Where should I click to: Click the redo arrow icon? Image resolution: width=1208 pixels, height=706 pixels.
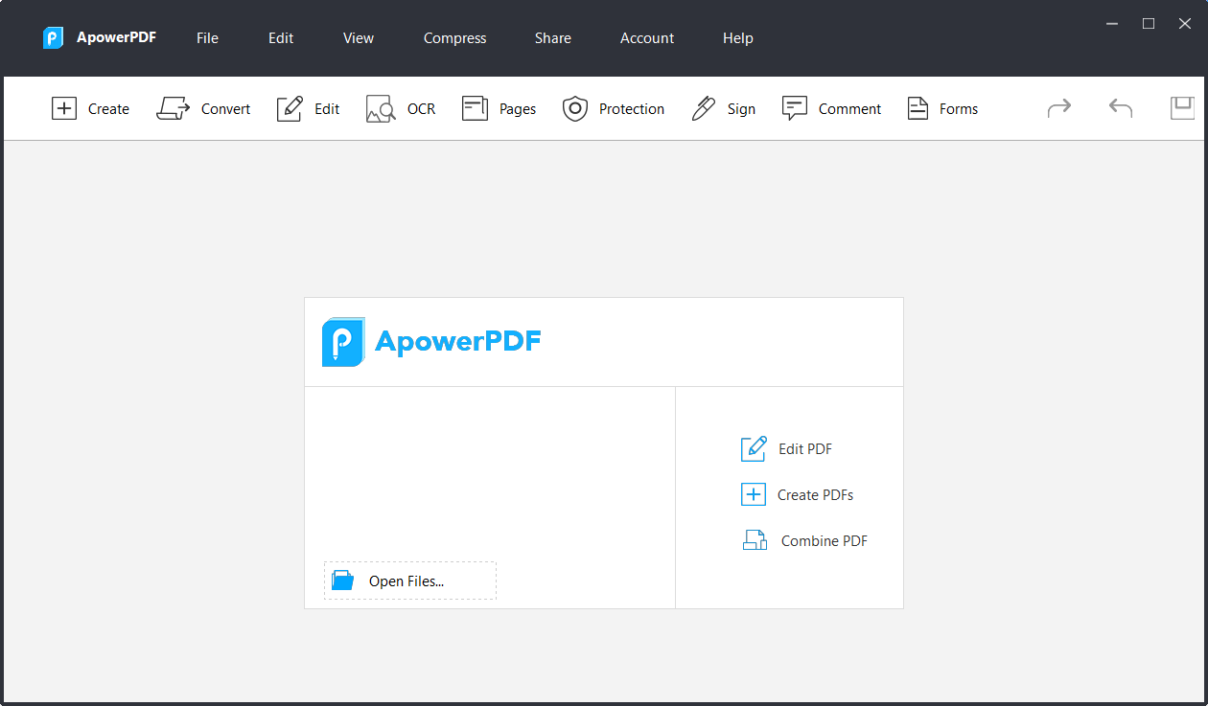click(x=1059, y=108)
